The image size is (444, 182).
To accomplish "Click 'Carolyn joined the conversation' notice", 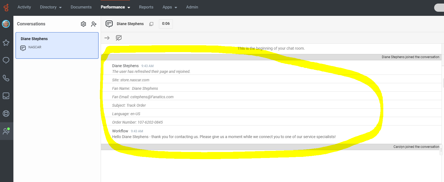I will tap(416, 147).
